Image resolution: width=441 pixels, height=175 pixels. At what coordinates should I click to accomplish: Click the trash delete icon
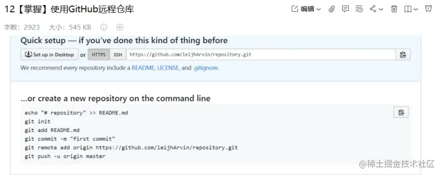tap(394, 9)
